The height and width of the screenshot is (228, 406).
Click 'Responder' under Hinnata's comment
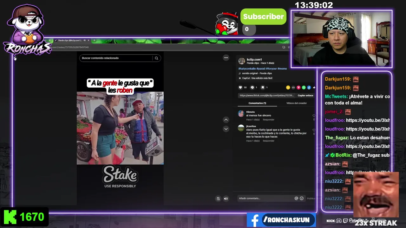tap(268, 120)
